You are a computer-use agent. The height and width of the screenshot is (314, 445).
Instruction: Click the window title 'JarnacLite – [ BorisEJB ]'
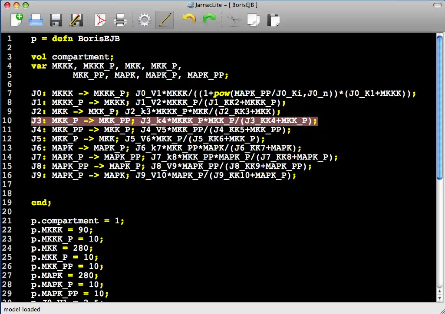click(x=226, y=5)
